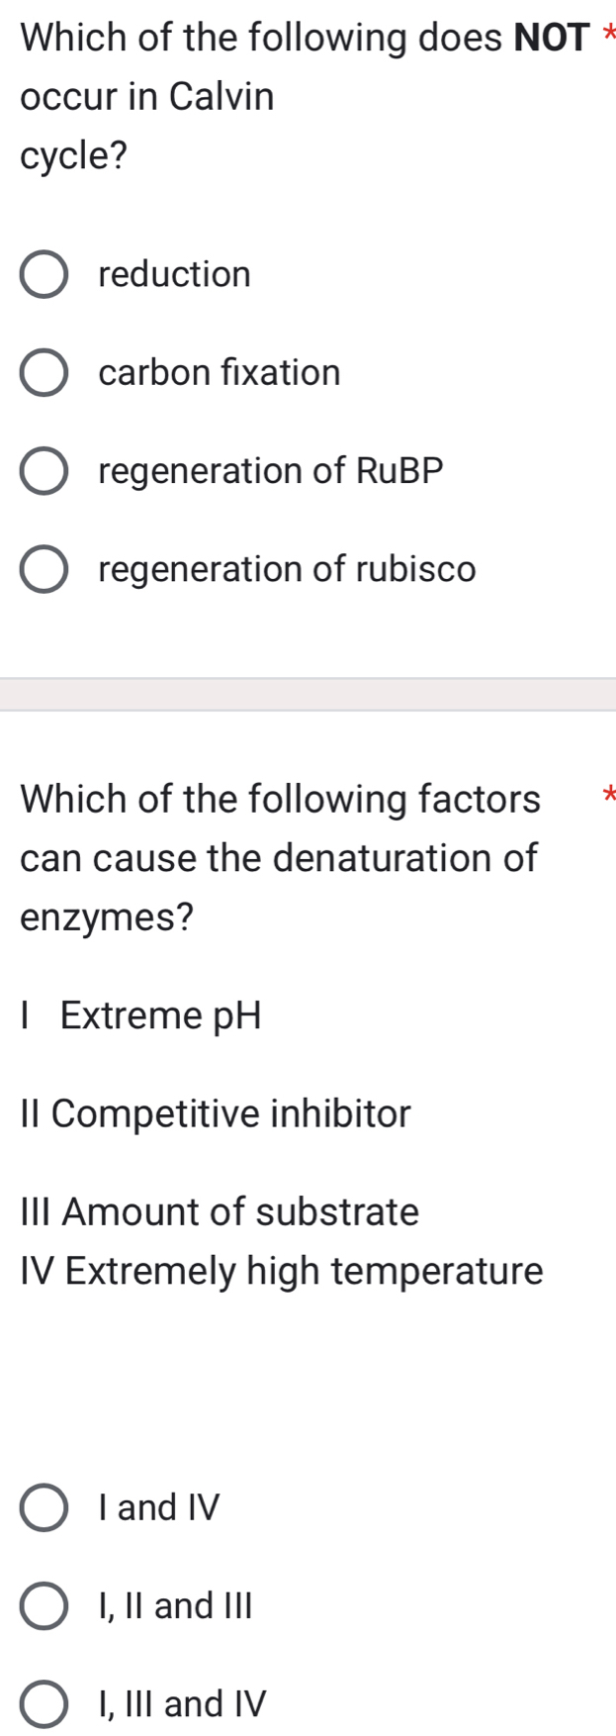
Task: Click the carbon fixation label text
Action: [x=219, y=372]
